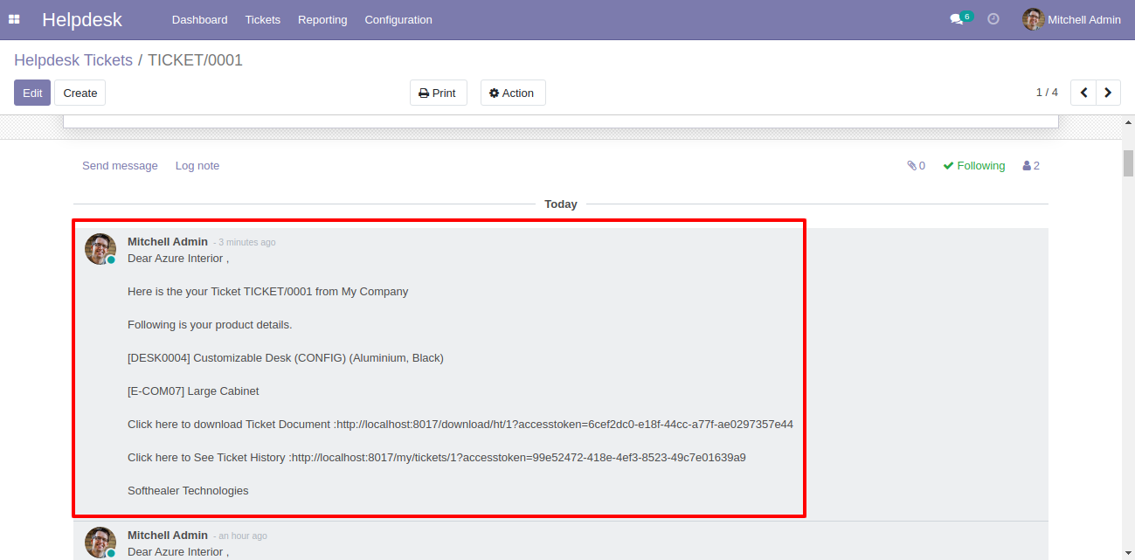
Task: Go back to Helpdesk Tickets breadcrumb
Action: (x=73, y=60)
